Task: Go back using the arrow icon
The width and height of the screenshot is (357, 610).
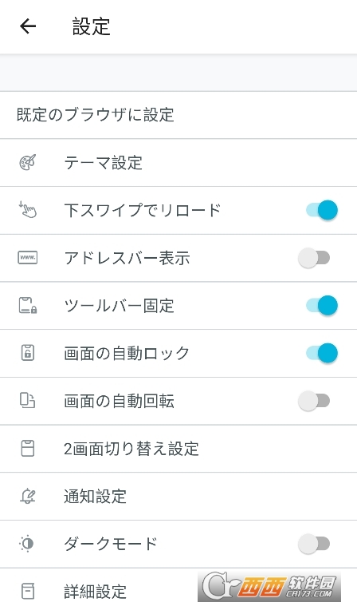Action: [x=28, y=26]
